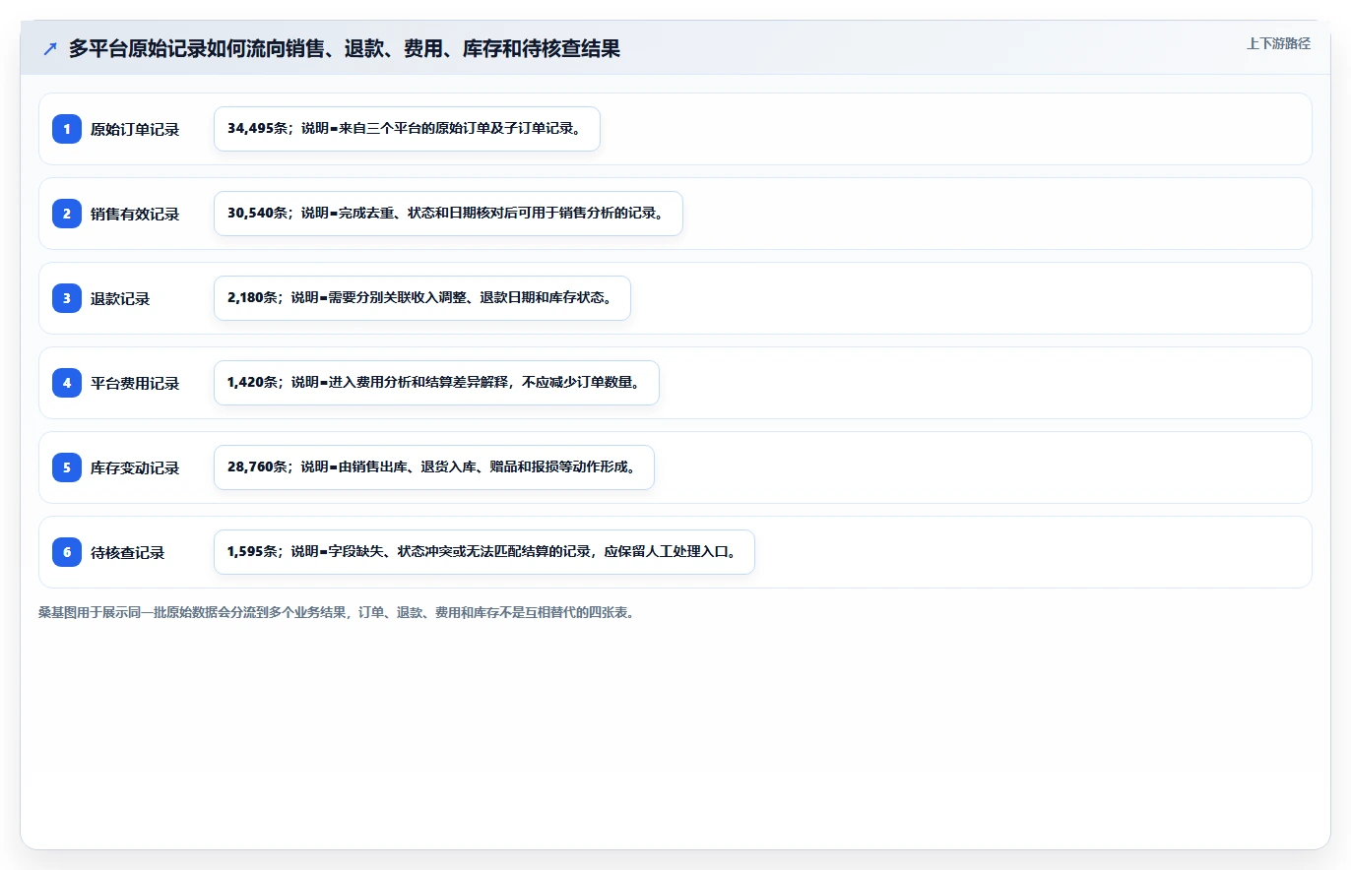Image resolution: width=1351 pixels, height=870 pixels.
Task: Select the number 2 step badge
Action: [67, 214]
